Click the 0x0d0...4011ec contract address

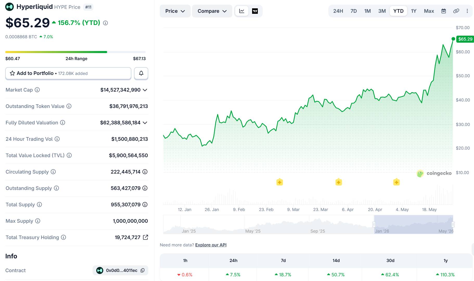[x=122, y=270]
